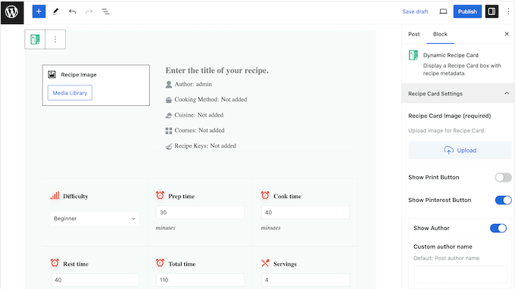Disable the Show Pinterest Button toggle
The image size is (515, 289).
(x=503, y=200)
